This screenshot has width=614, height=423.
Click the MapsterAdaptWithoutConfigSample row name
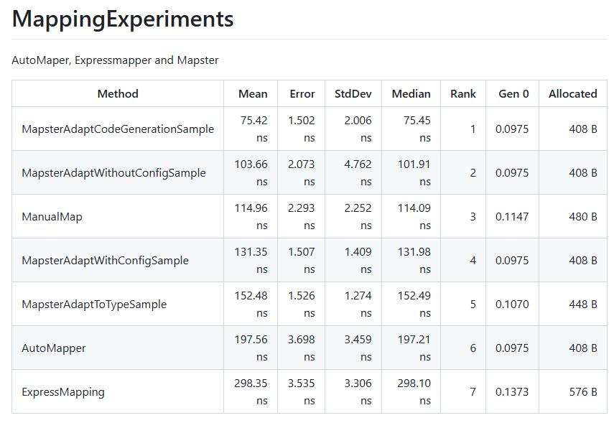pos(113,173)
